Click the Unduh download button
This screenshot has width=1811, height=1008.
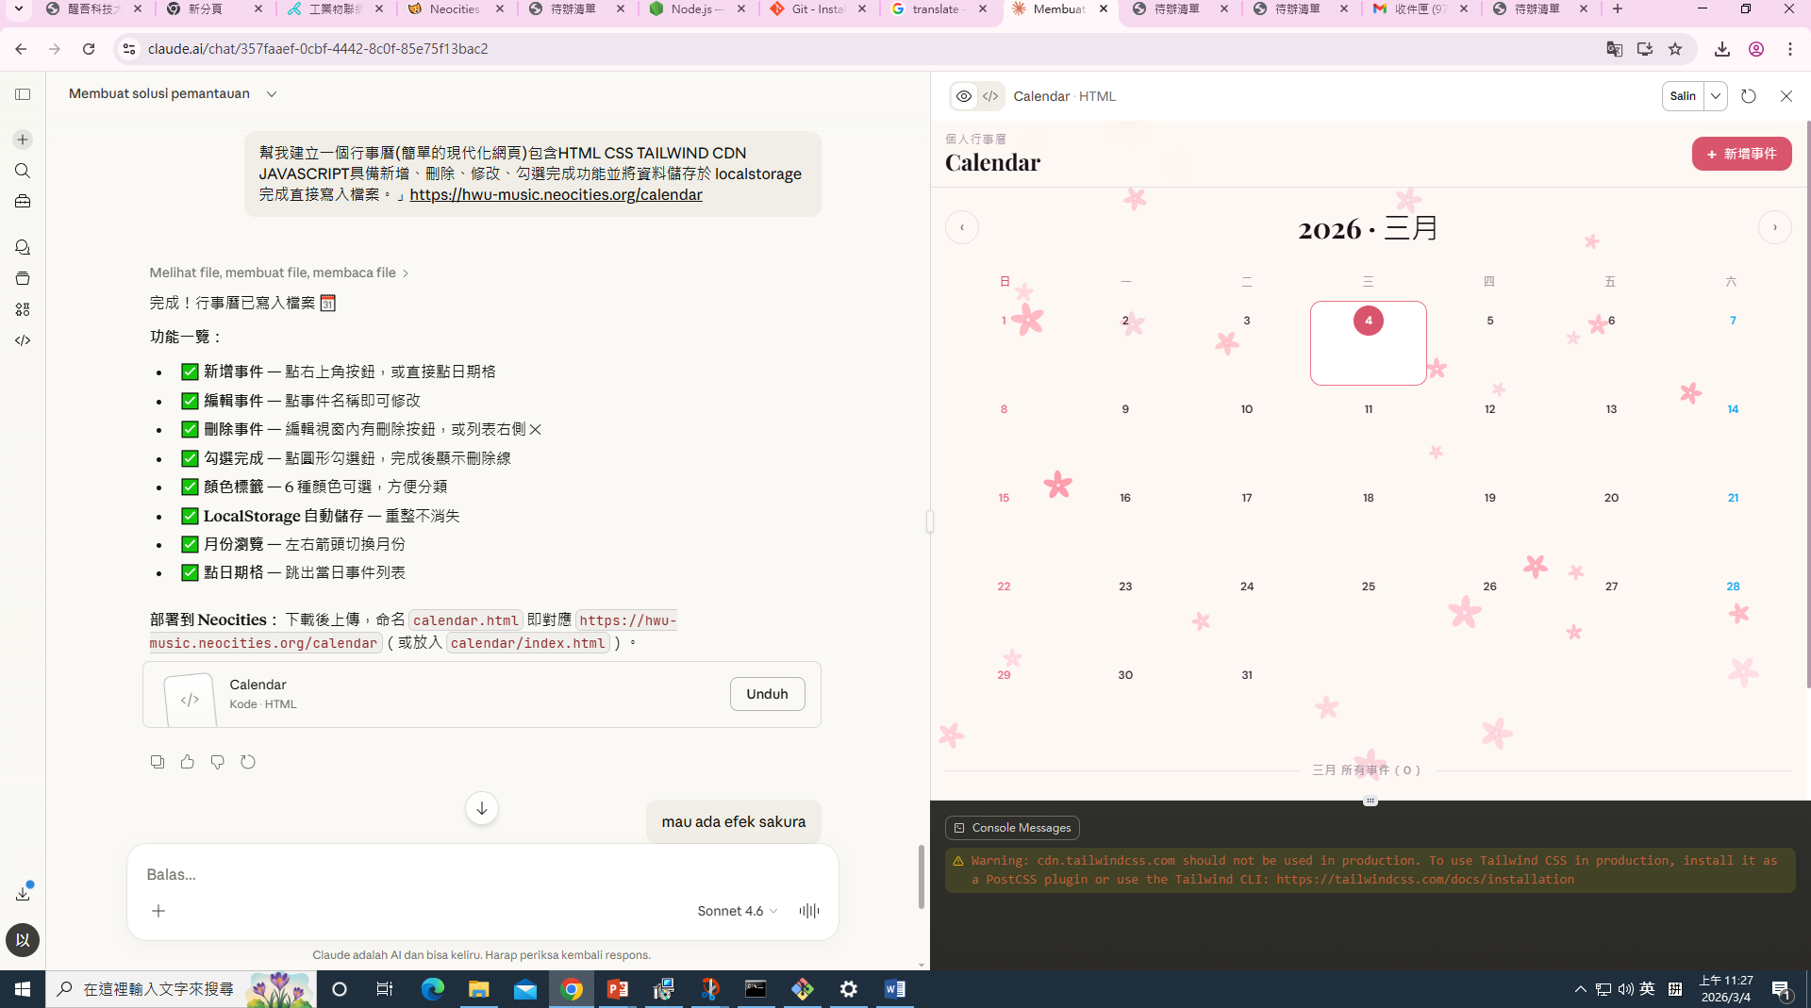(x=767, y=694)
